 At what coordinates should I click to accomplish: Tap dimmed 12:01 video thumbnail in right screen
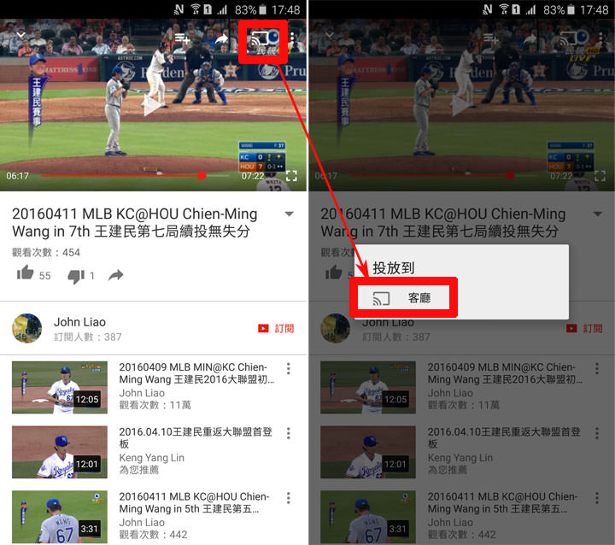tap(368, 452)
